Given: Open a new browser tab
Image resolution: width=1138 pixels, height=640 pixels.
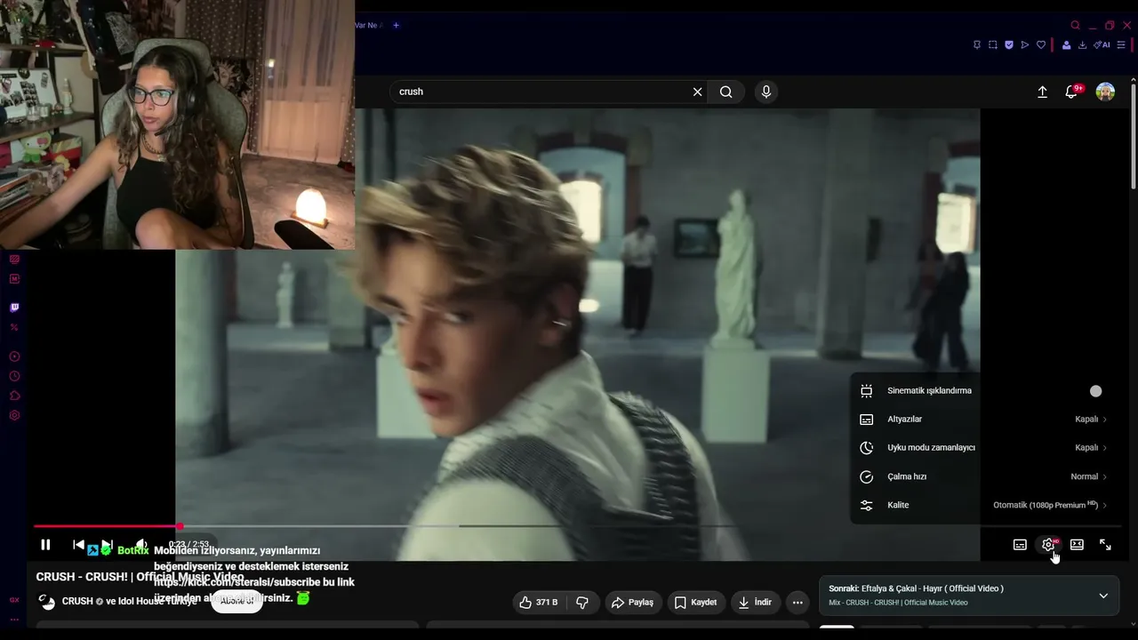Looking at the screenshot, I should (x=396, y=25).
